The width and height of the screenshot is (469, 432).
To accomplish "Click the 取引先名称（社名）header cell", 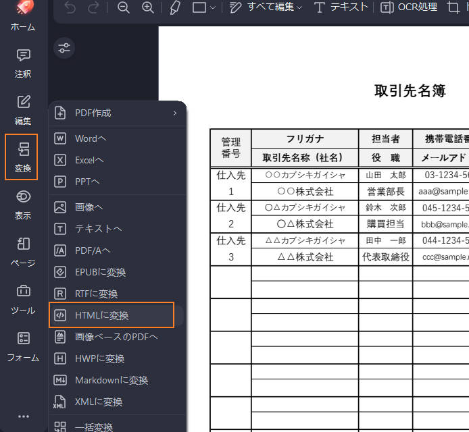I will click(x=305, y=158).
